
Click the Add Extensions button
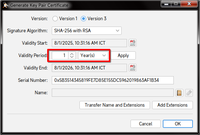click(172, 105)
